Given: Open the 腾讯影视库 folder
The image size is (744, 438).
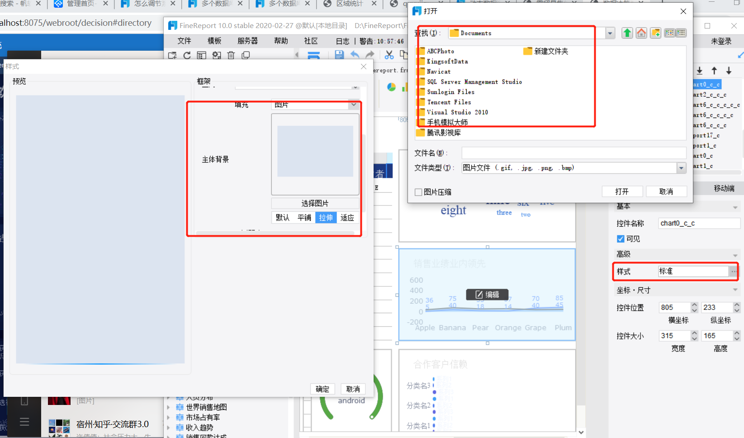Looking at the screenshot, I should pos(438,133).
